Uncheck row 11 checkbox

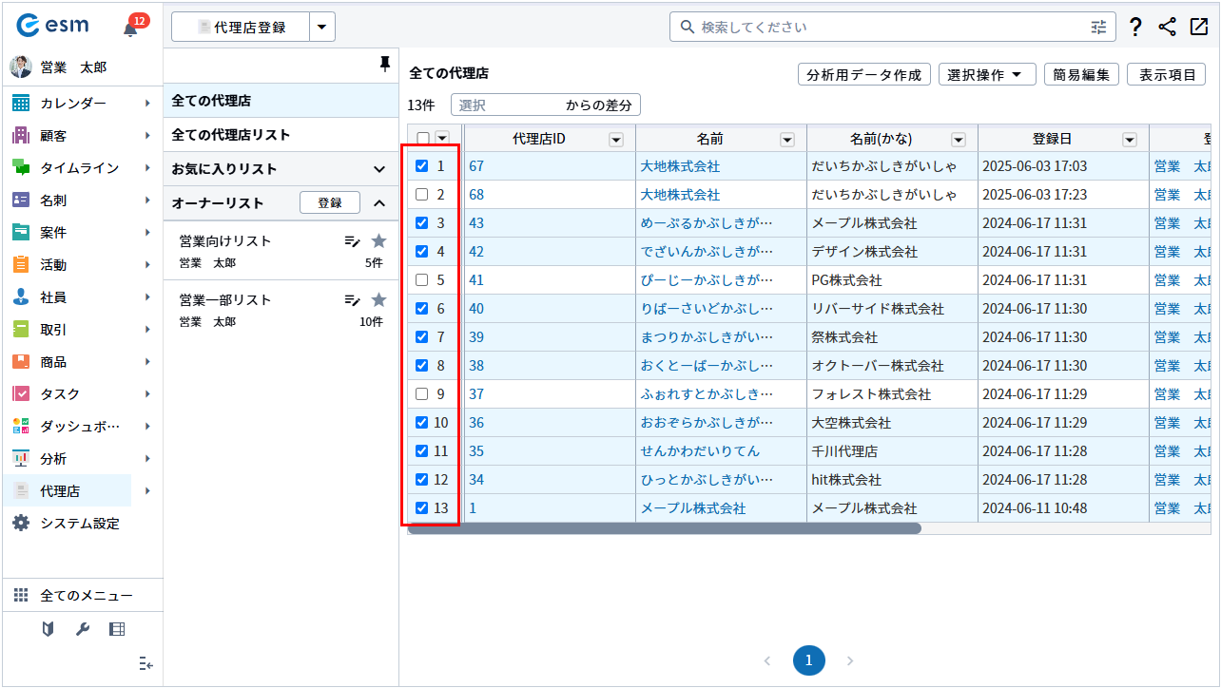(422, 451)
